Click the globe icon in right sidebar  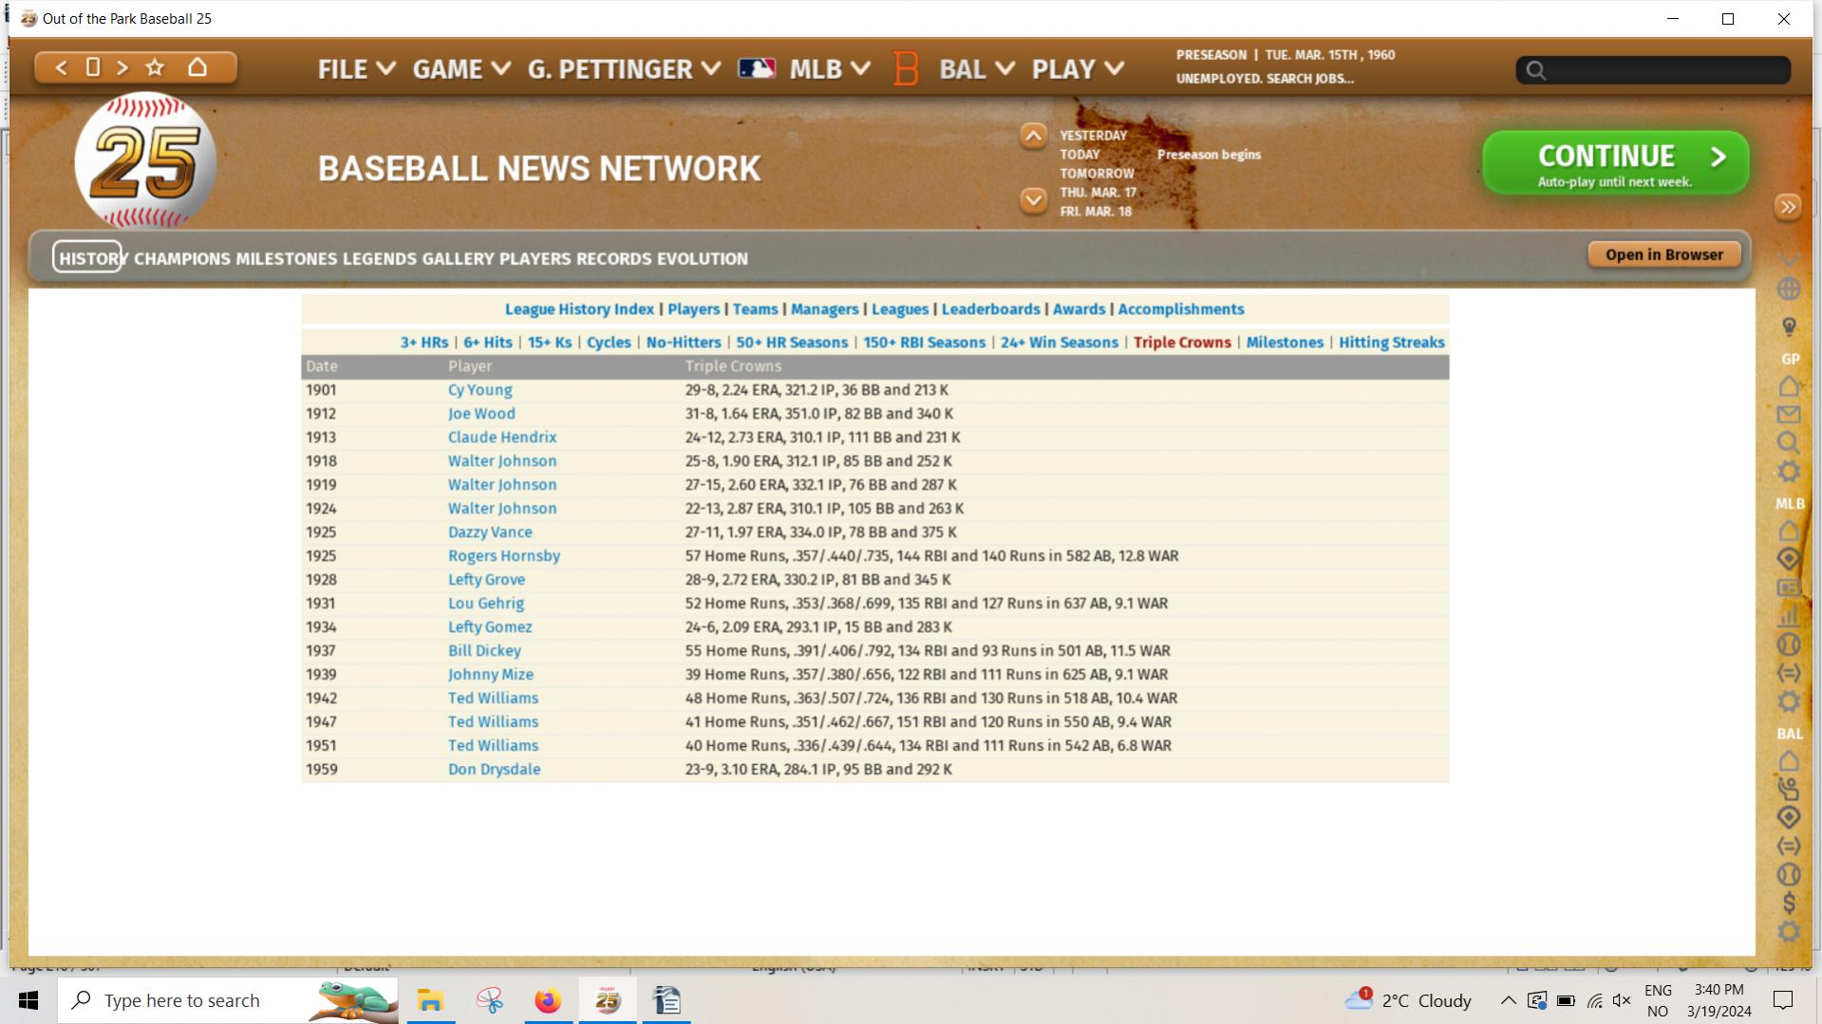(1788, 289)
